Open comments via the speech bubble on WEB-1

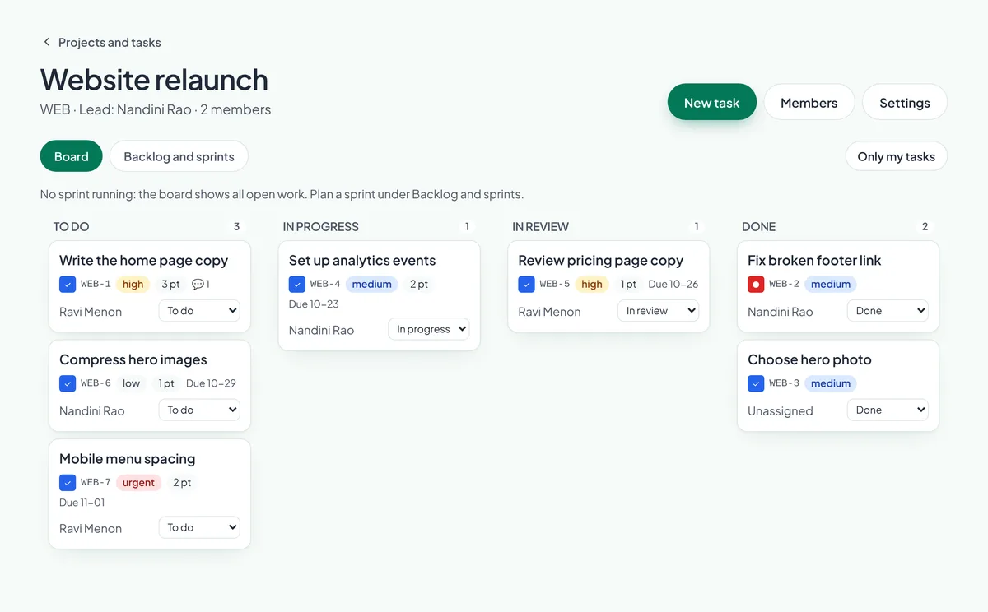[200, 284]
